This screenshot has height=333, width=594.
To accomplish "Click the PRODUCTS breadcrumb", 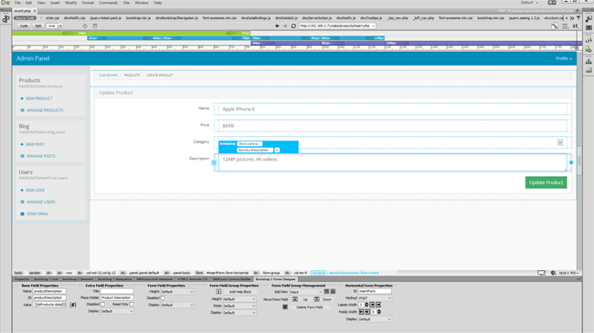I will click(132, 76).
